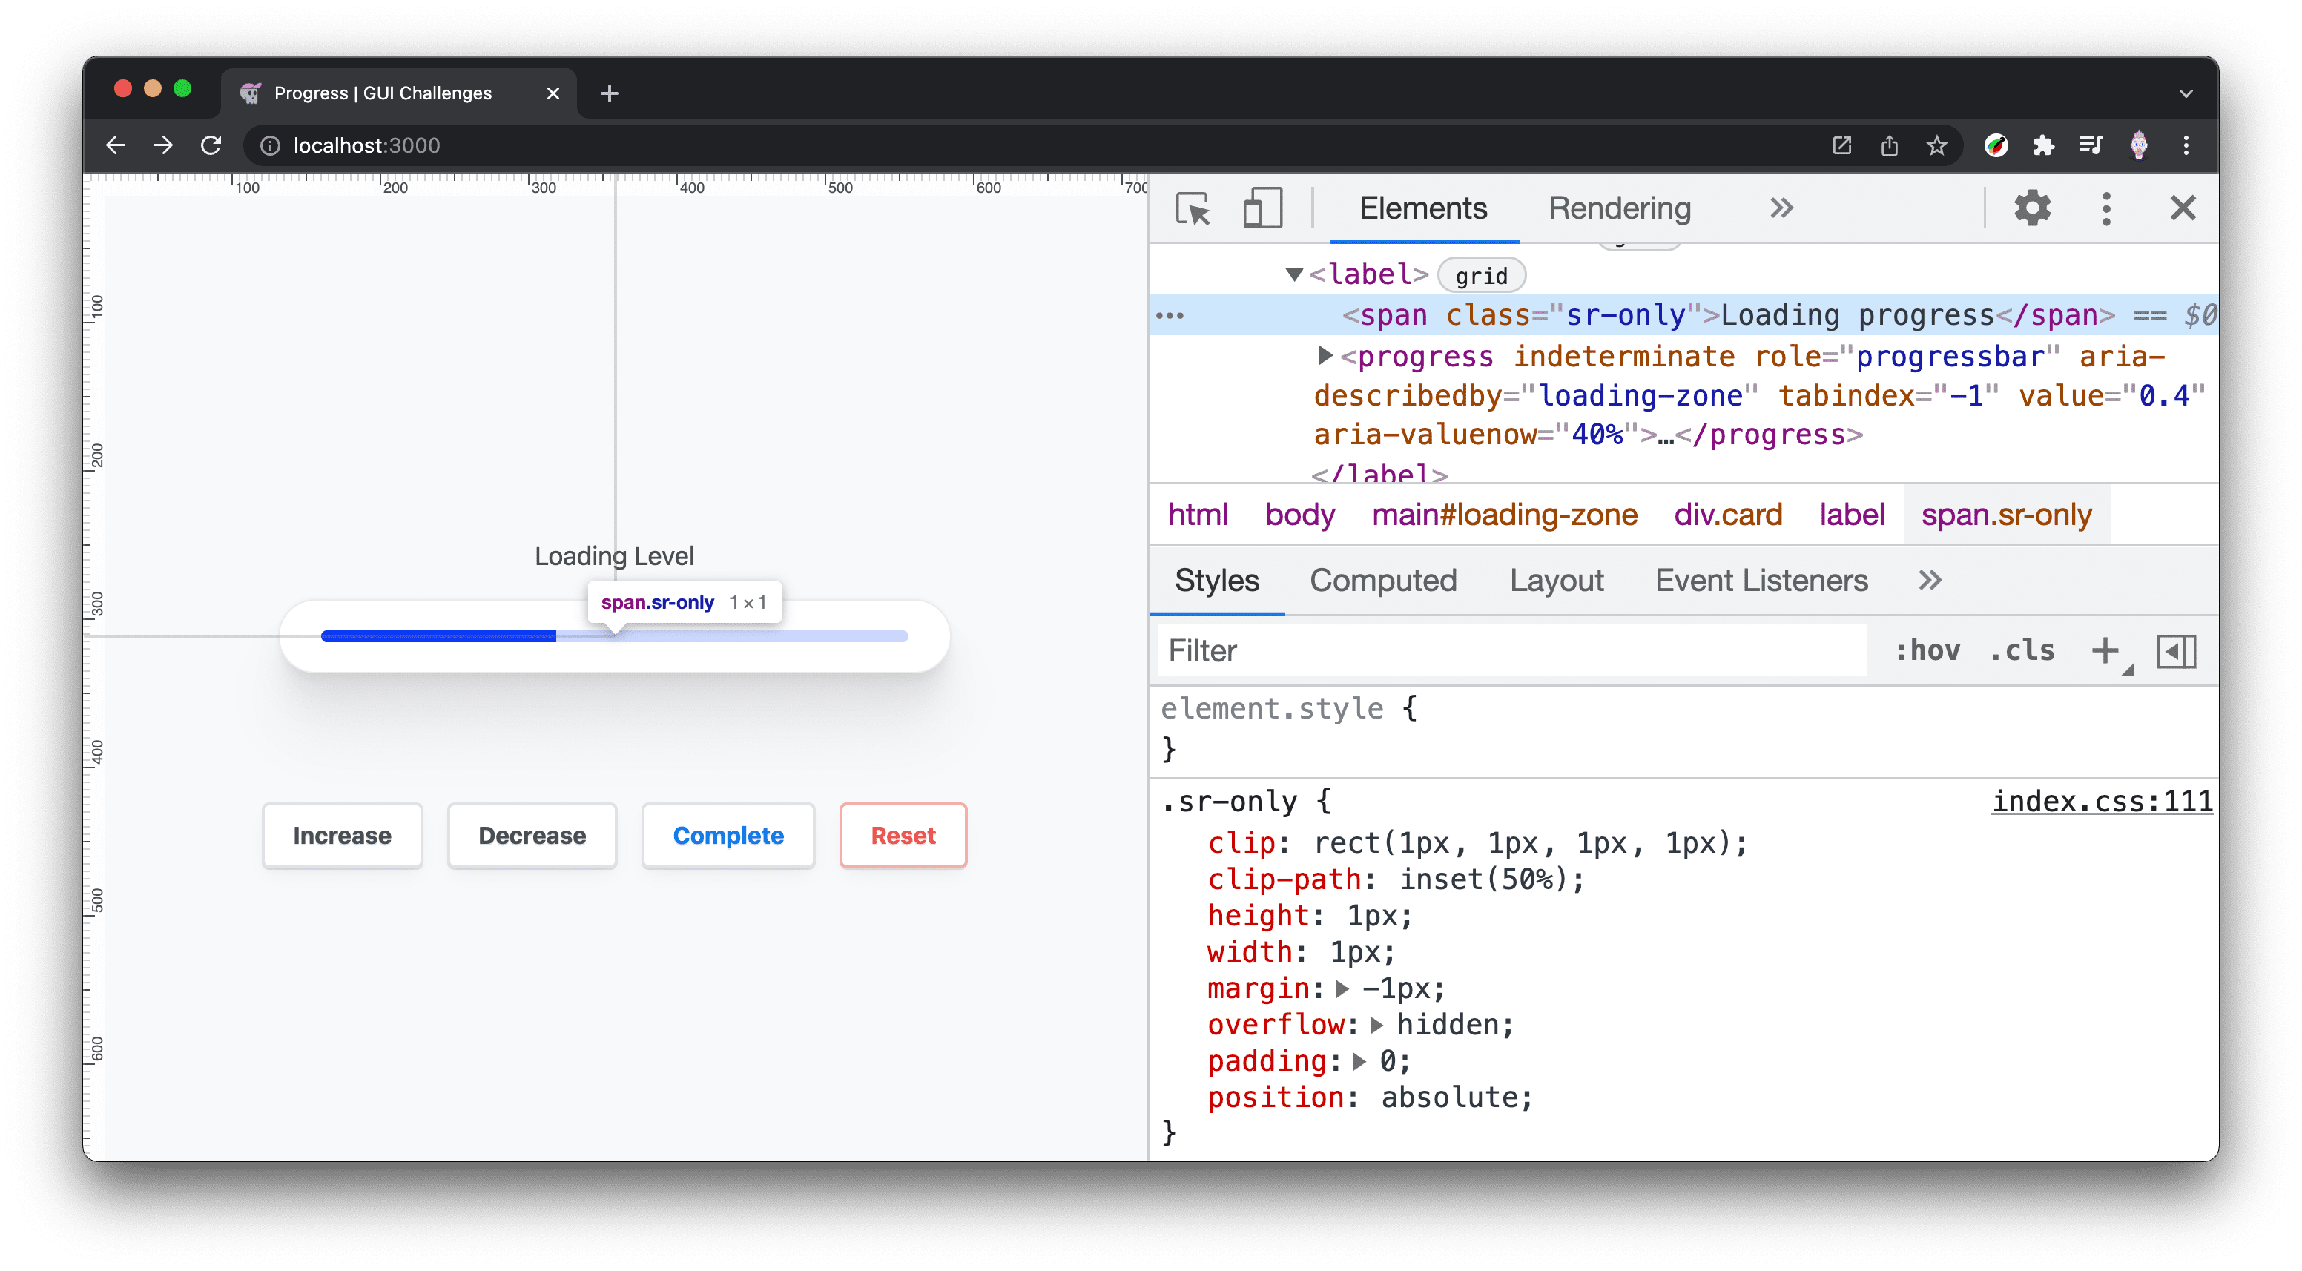
Task: Toggle the .cls class editor
Action: [2025, 651]
